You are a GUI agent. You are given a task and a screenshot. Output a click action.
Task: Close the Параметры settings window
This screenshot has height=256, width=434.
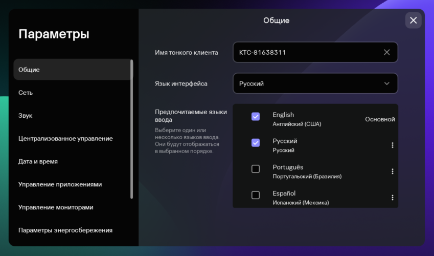click(413, 20)
